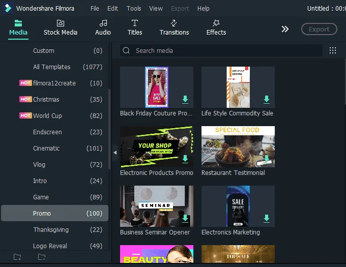Click the Search media field
Viewport: 346px width, 267px height.
click(221, 50)
